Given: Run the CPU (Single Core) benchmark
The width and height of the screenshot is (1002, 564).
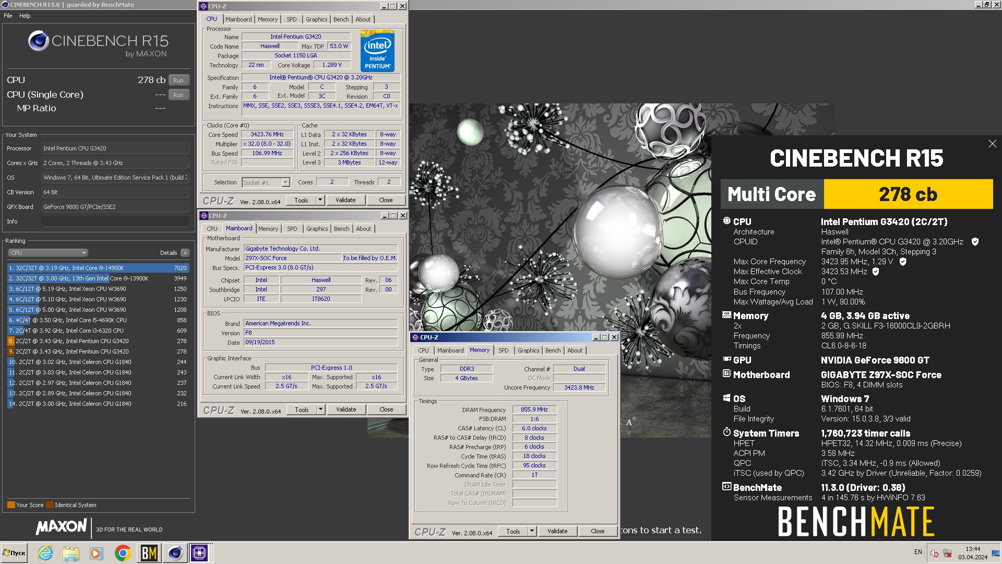Looking at the screenshot, I should point(178,95).
